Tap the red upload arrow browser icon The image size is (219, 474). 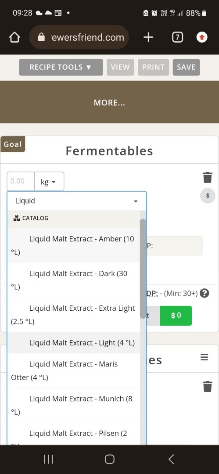(202, 37)
